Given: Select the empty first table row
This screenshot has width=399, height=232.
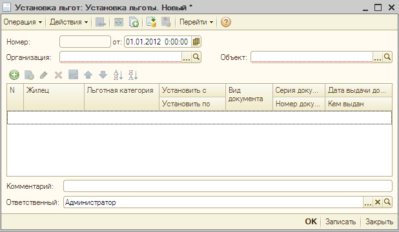Looking at the screenshot, I should point(200,118).
